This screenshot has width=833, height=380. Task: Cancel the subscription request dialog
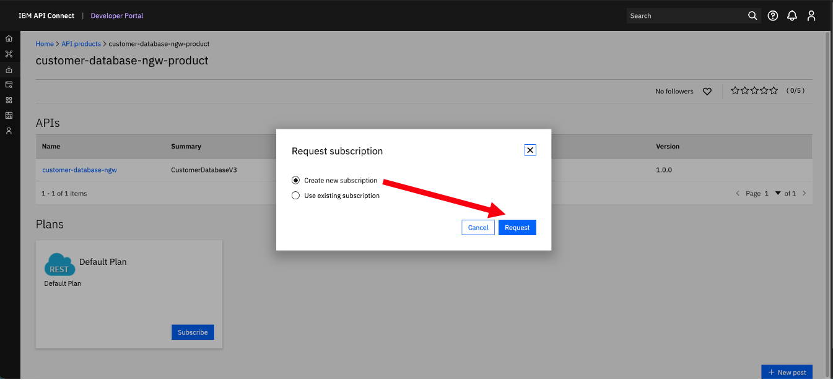(x=478, y=227)
